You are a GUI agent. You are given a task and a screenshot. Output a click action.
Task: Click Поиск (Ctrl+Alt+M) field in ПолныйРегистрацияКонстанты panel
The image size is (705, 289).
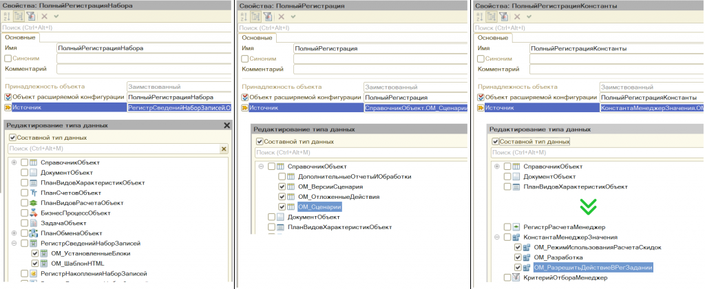(597, 153)
